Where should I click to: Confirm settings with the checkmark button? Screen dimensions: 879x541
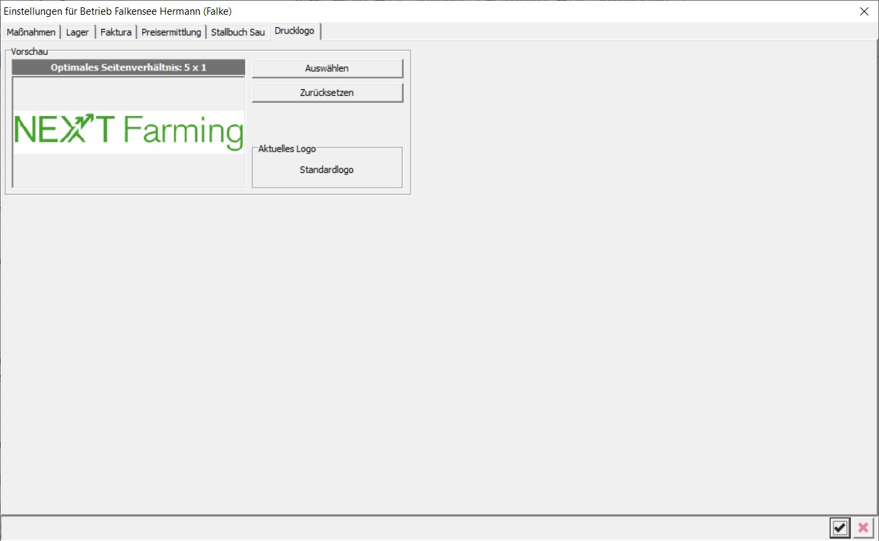pos(839,528)
